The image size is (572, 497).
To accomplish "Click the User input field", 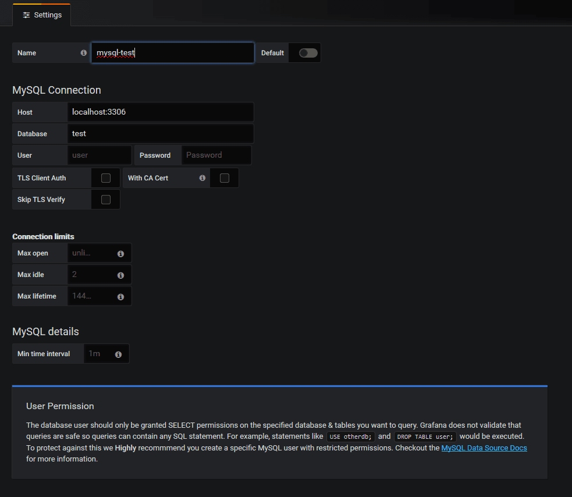I will click(100, 155).
